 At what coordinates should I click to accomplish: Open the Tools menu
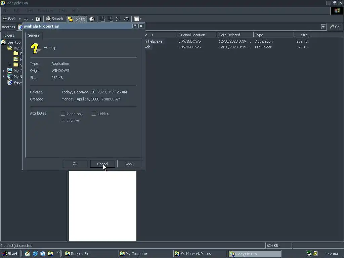click(63, 10)
